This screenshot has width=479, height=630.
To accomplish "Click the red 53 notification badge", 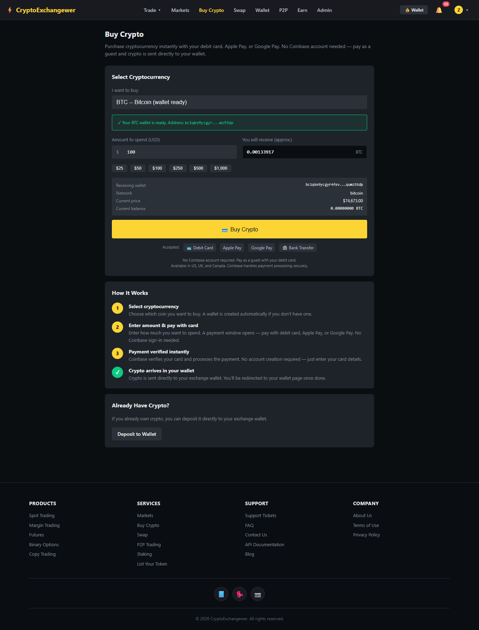I will click(x=446, y=4).
